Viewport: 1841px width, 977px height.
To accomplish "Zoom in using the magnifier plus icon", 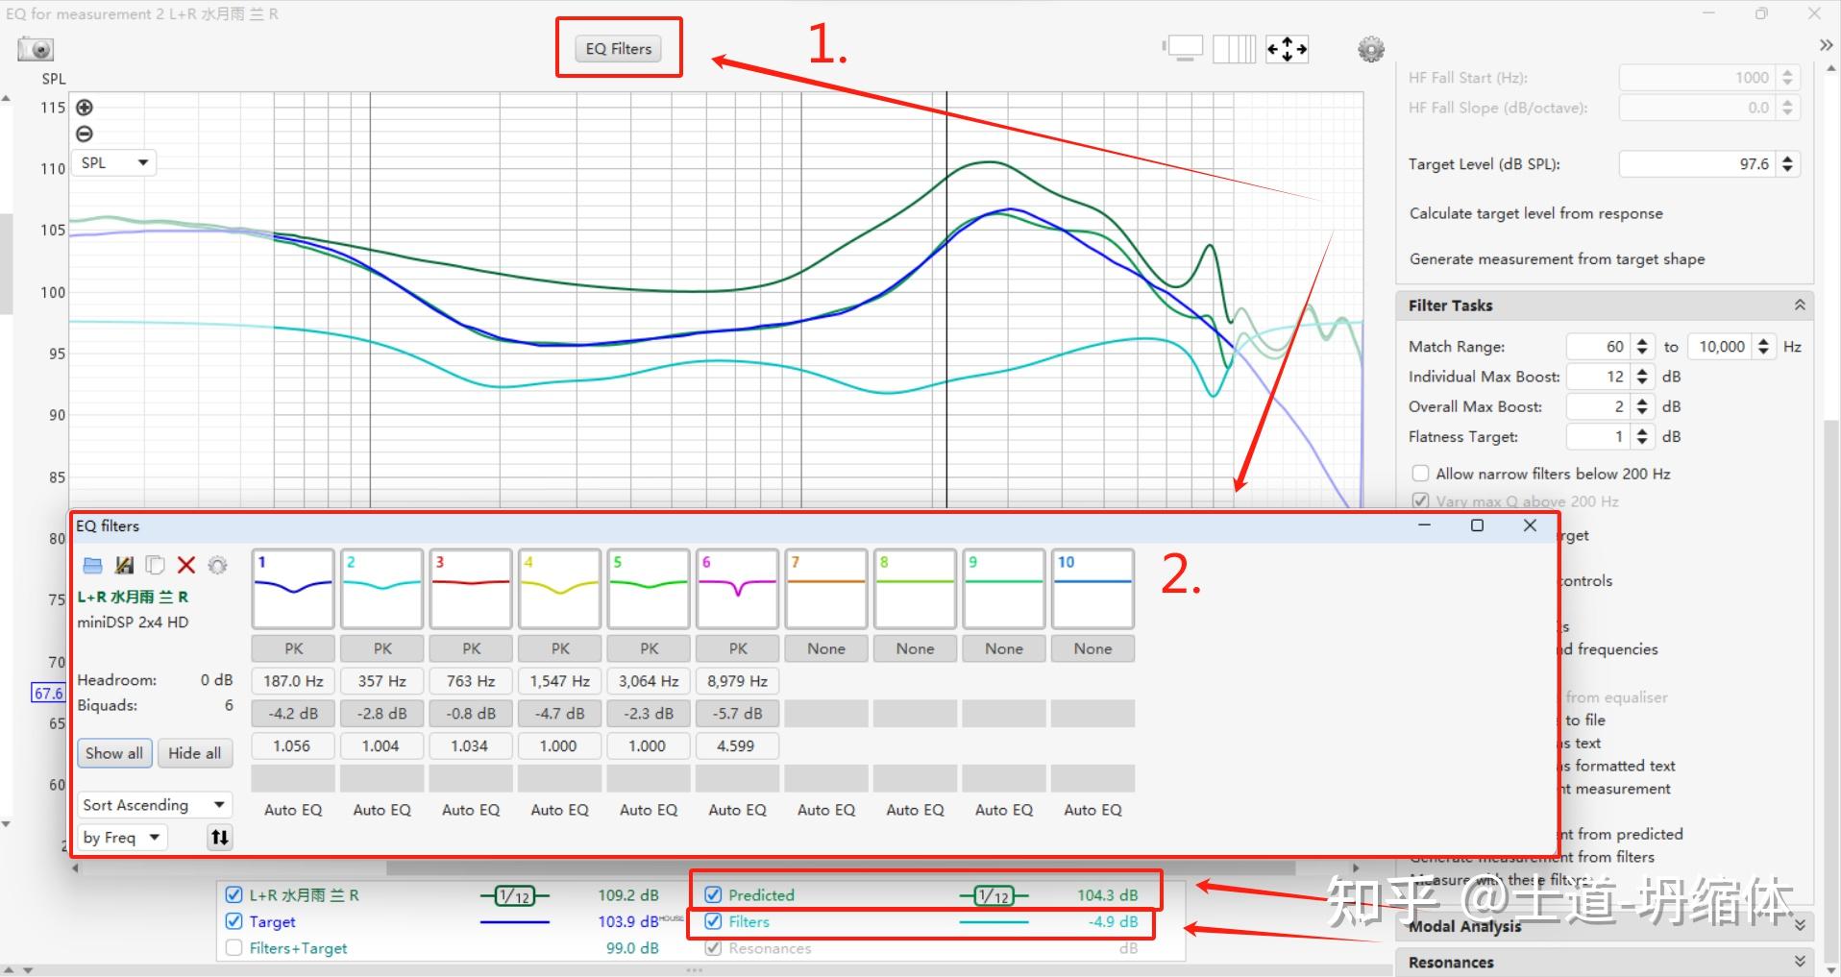I will pos(85,108).
